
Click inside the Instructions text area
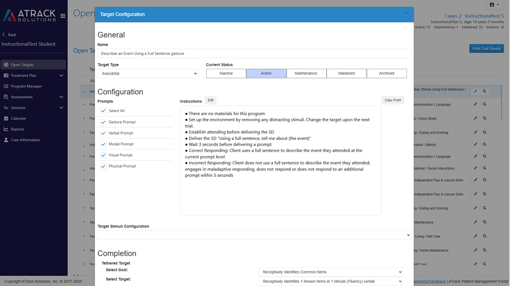281,160
